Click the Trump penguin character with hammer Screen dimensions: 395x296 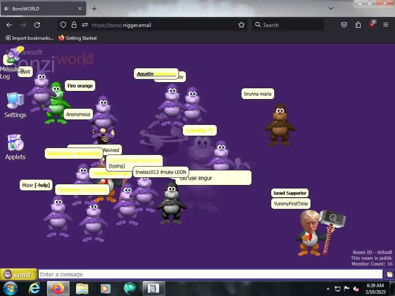320,233
